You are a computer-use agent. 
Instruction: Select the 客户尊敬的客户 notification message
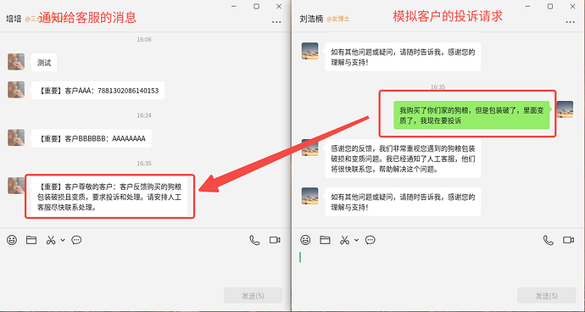pyautogui.click(x=109, y=197)
